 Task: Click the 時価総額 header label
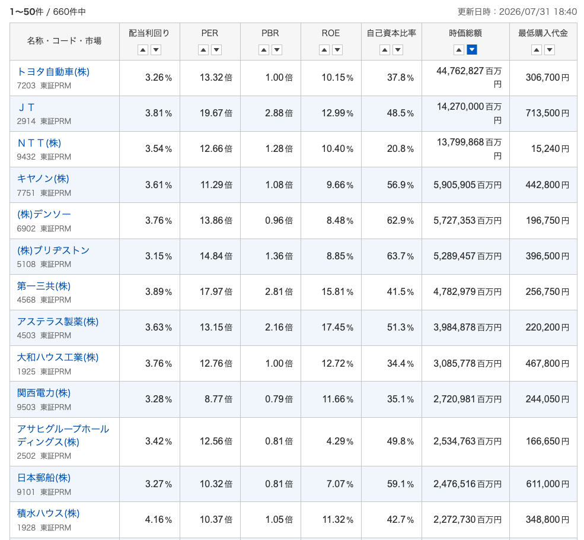[465, 33]
